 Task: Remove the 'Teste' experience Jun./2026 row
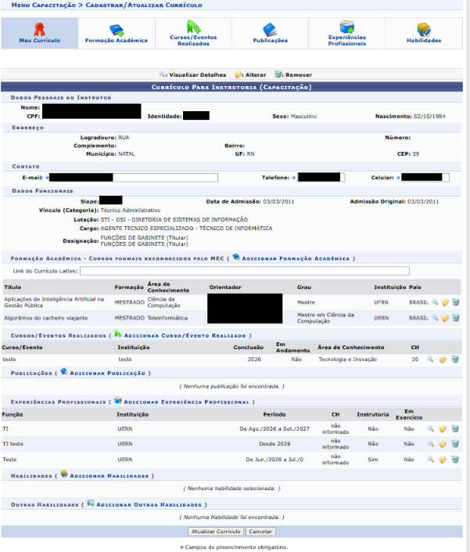pyautogui.click(x=455, y=460)
